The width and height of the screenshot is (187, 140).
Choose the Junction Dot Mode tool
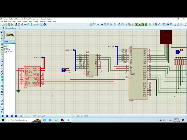pos(2,38)
